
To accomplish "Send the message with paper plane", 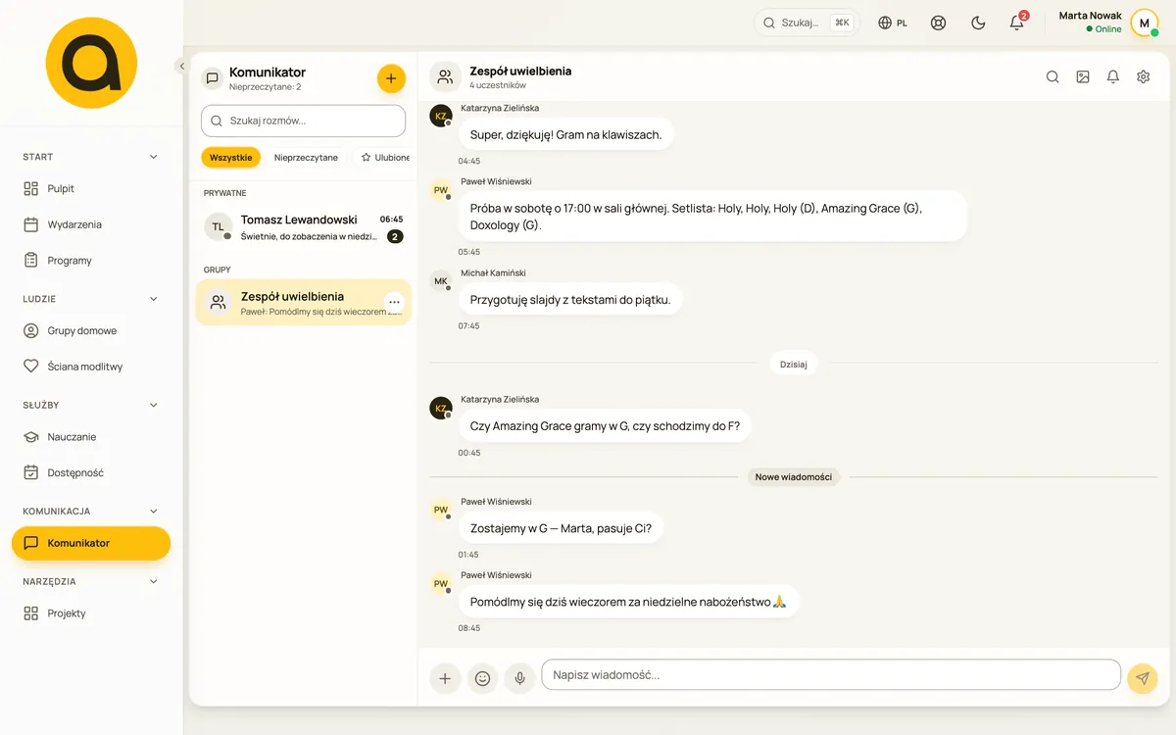I will [1142, 677].
